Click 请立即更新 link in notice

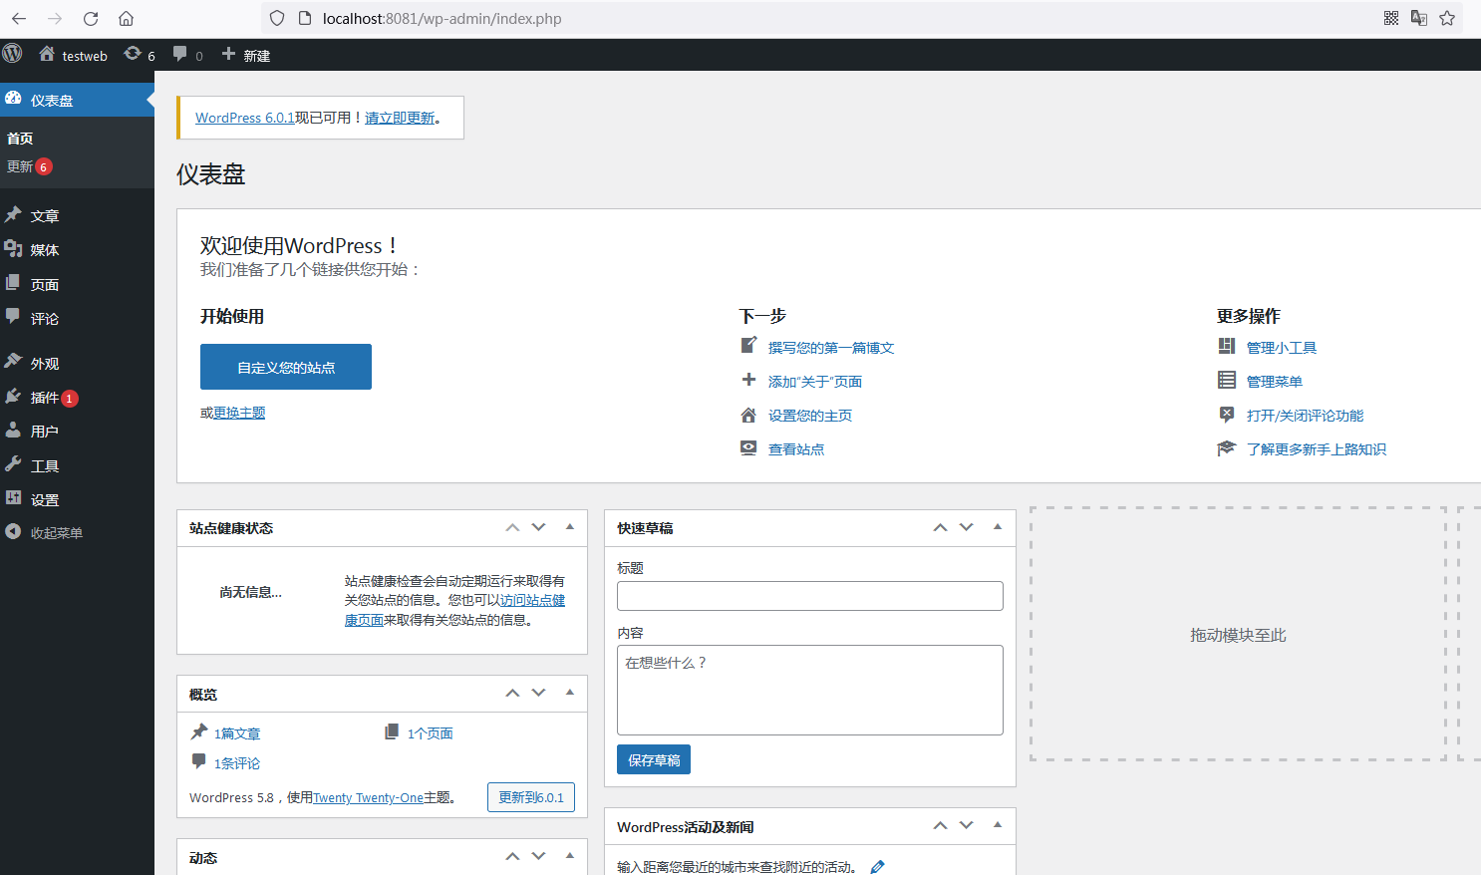[x=400, y=118]
